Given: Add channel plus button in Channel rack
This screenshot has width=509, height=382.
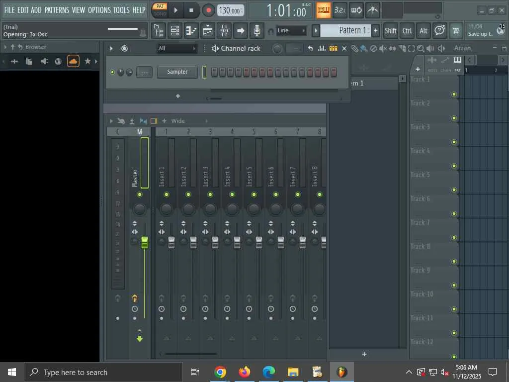Looking at the screenshot, I should tap(178, 96).
